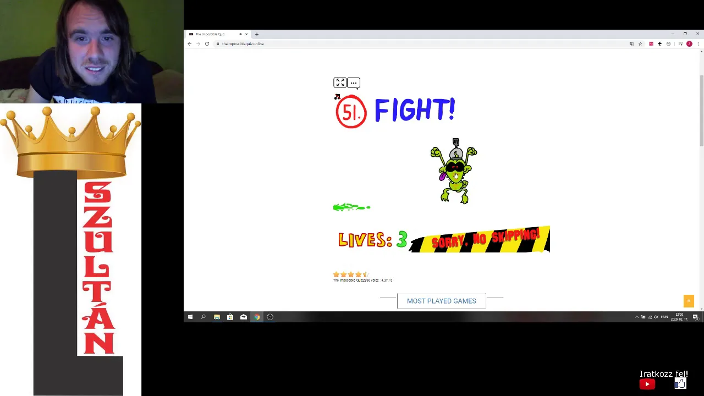The height and width of the screenshot is (396, 704).
Task: Click the fullscreen icon above the game
Action: [340, 82]
